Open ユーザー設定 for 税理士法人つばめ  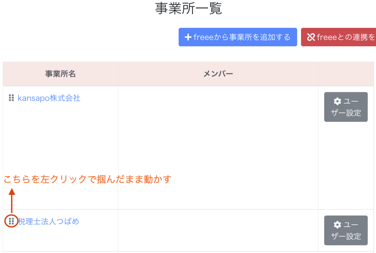click(x=346, y=230)
